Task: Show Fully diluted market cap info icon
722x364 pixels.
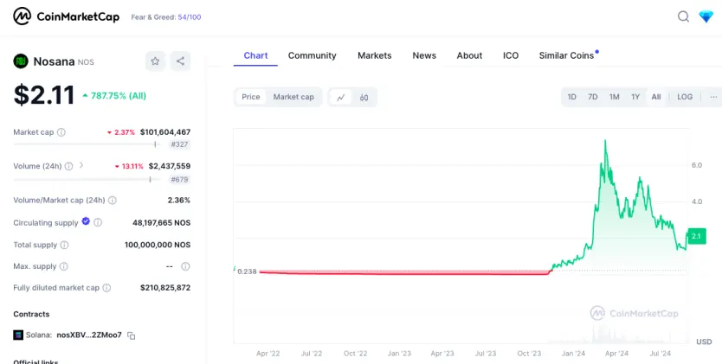Action: click(106, 288)
